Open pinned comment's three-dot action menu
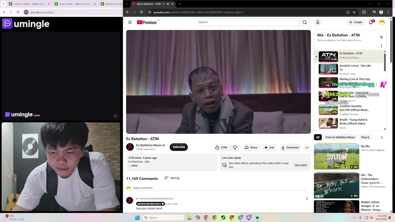Screen dimensions: 395x222 307,199
